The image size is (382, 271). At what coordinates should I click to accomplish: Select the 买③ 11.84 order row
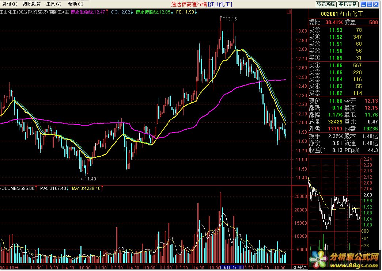(344, 79)
